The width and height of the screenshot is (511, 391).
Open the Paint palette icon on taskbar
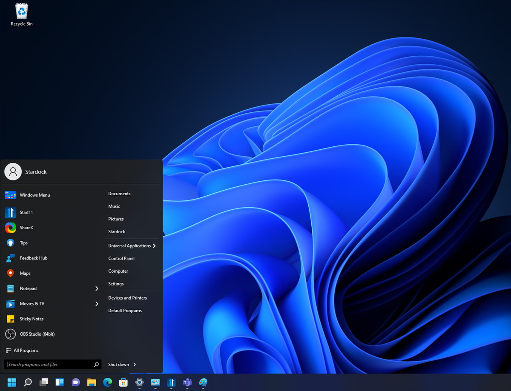pos(203,382)
